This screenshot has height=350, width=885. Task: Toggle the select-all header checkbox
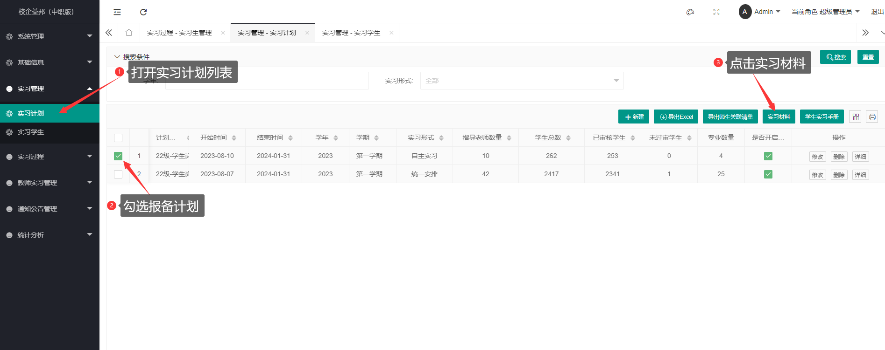point(118,138)
